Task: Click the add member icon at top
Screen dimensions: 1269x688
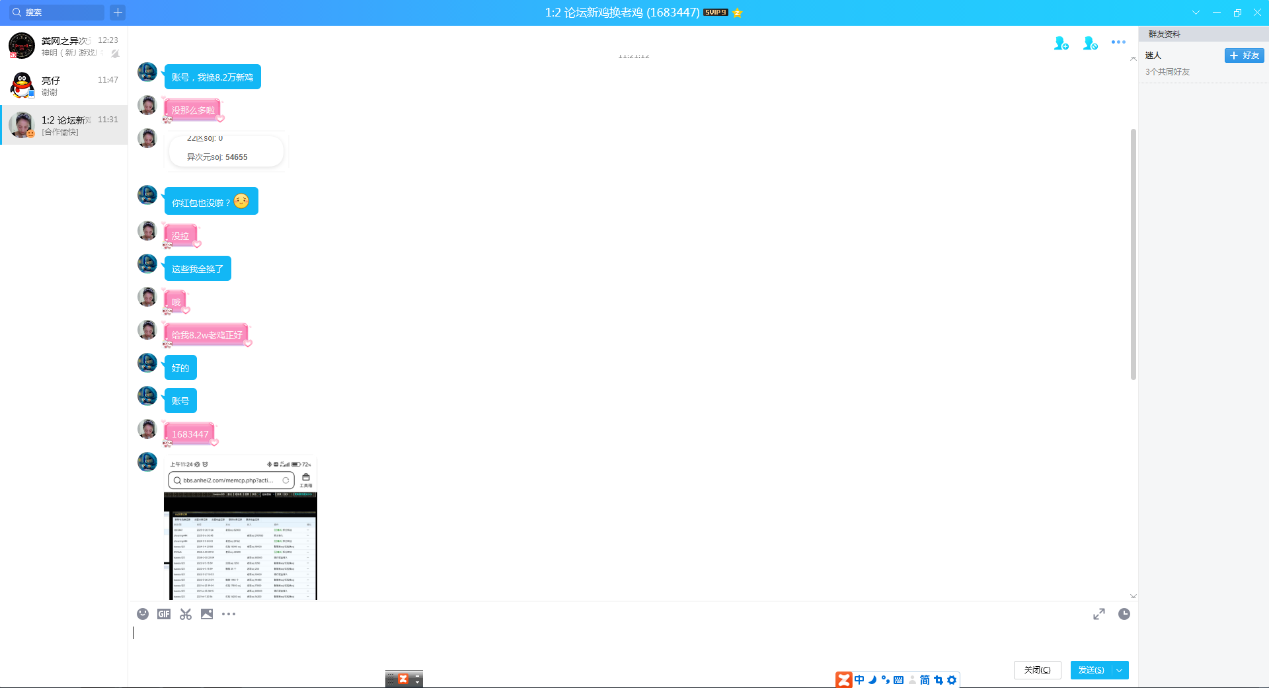Action: click(1061, 44)
